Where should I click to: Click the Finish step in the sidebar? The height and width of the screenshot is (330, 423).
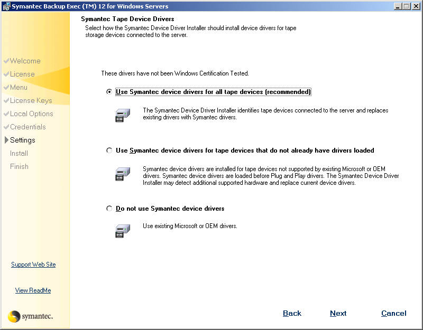19,166
